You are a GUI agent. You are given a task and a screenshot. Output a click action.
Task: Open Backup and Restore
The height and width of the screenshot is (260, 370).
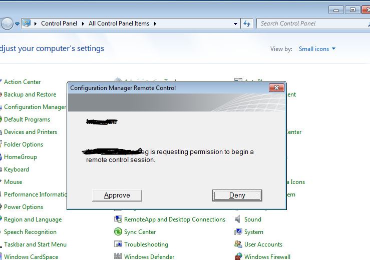[30, 94]
